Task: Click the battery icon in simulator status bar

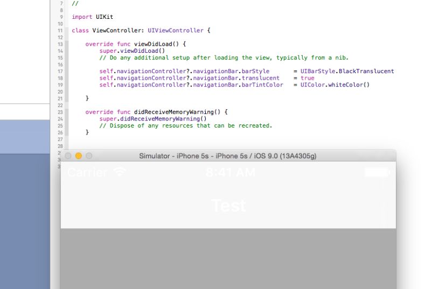Action: click(x=377, y=172)
